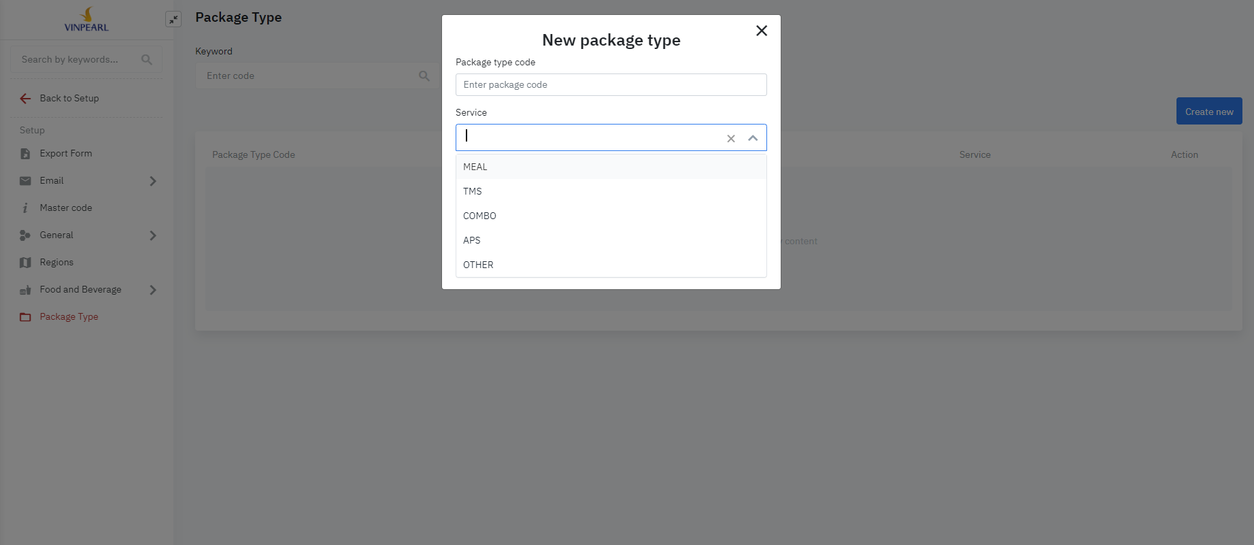1254x545 pixels.
Task: Click the Vinpearl logo
Action: [x=86, y=20]
